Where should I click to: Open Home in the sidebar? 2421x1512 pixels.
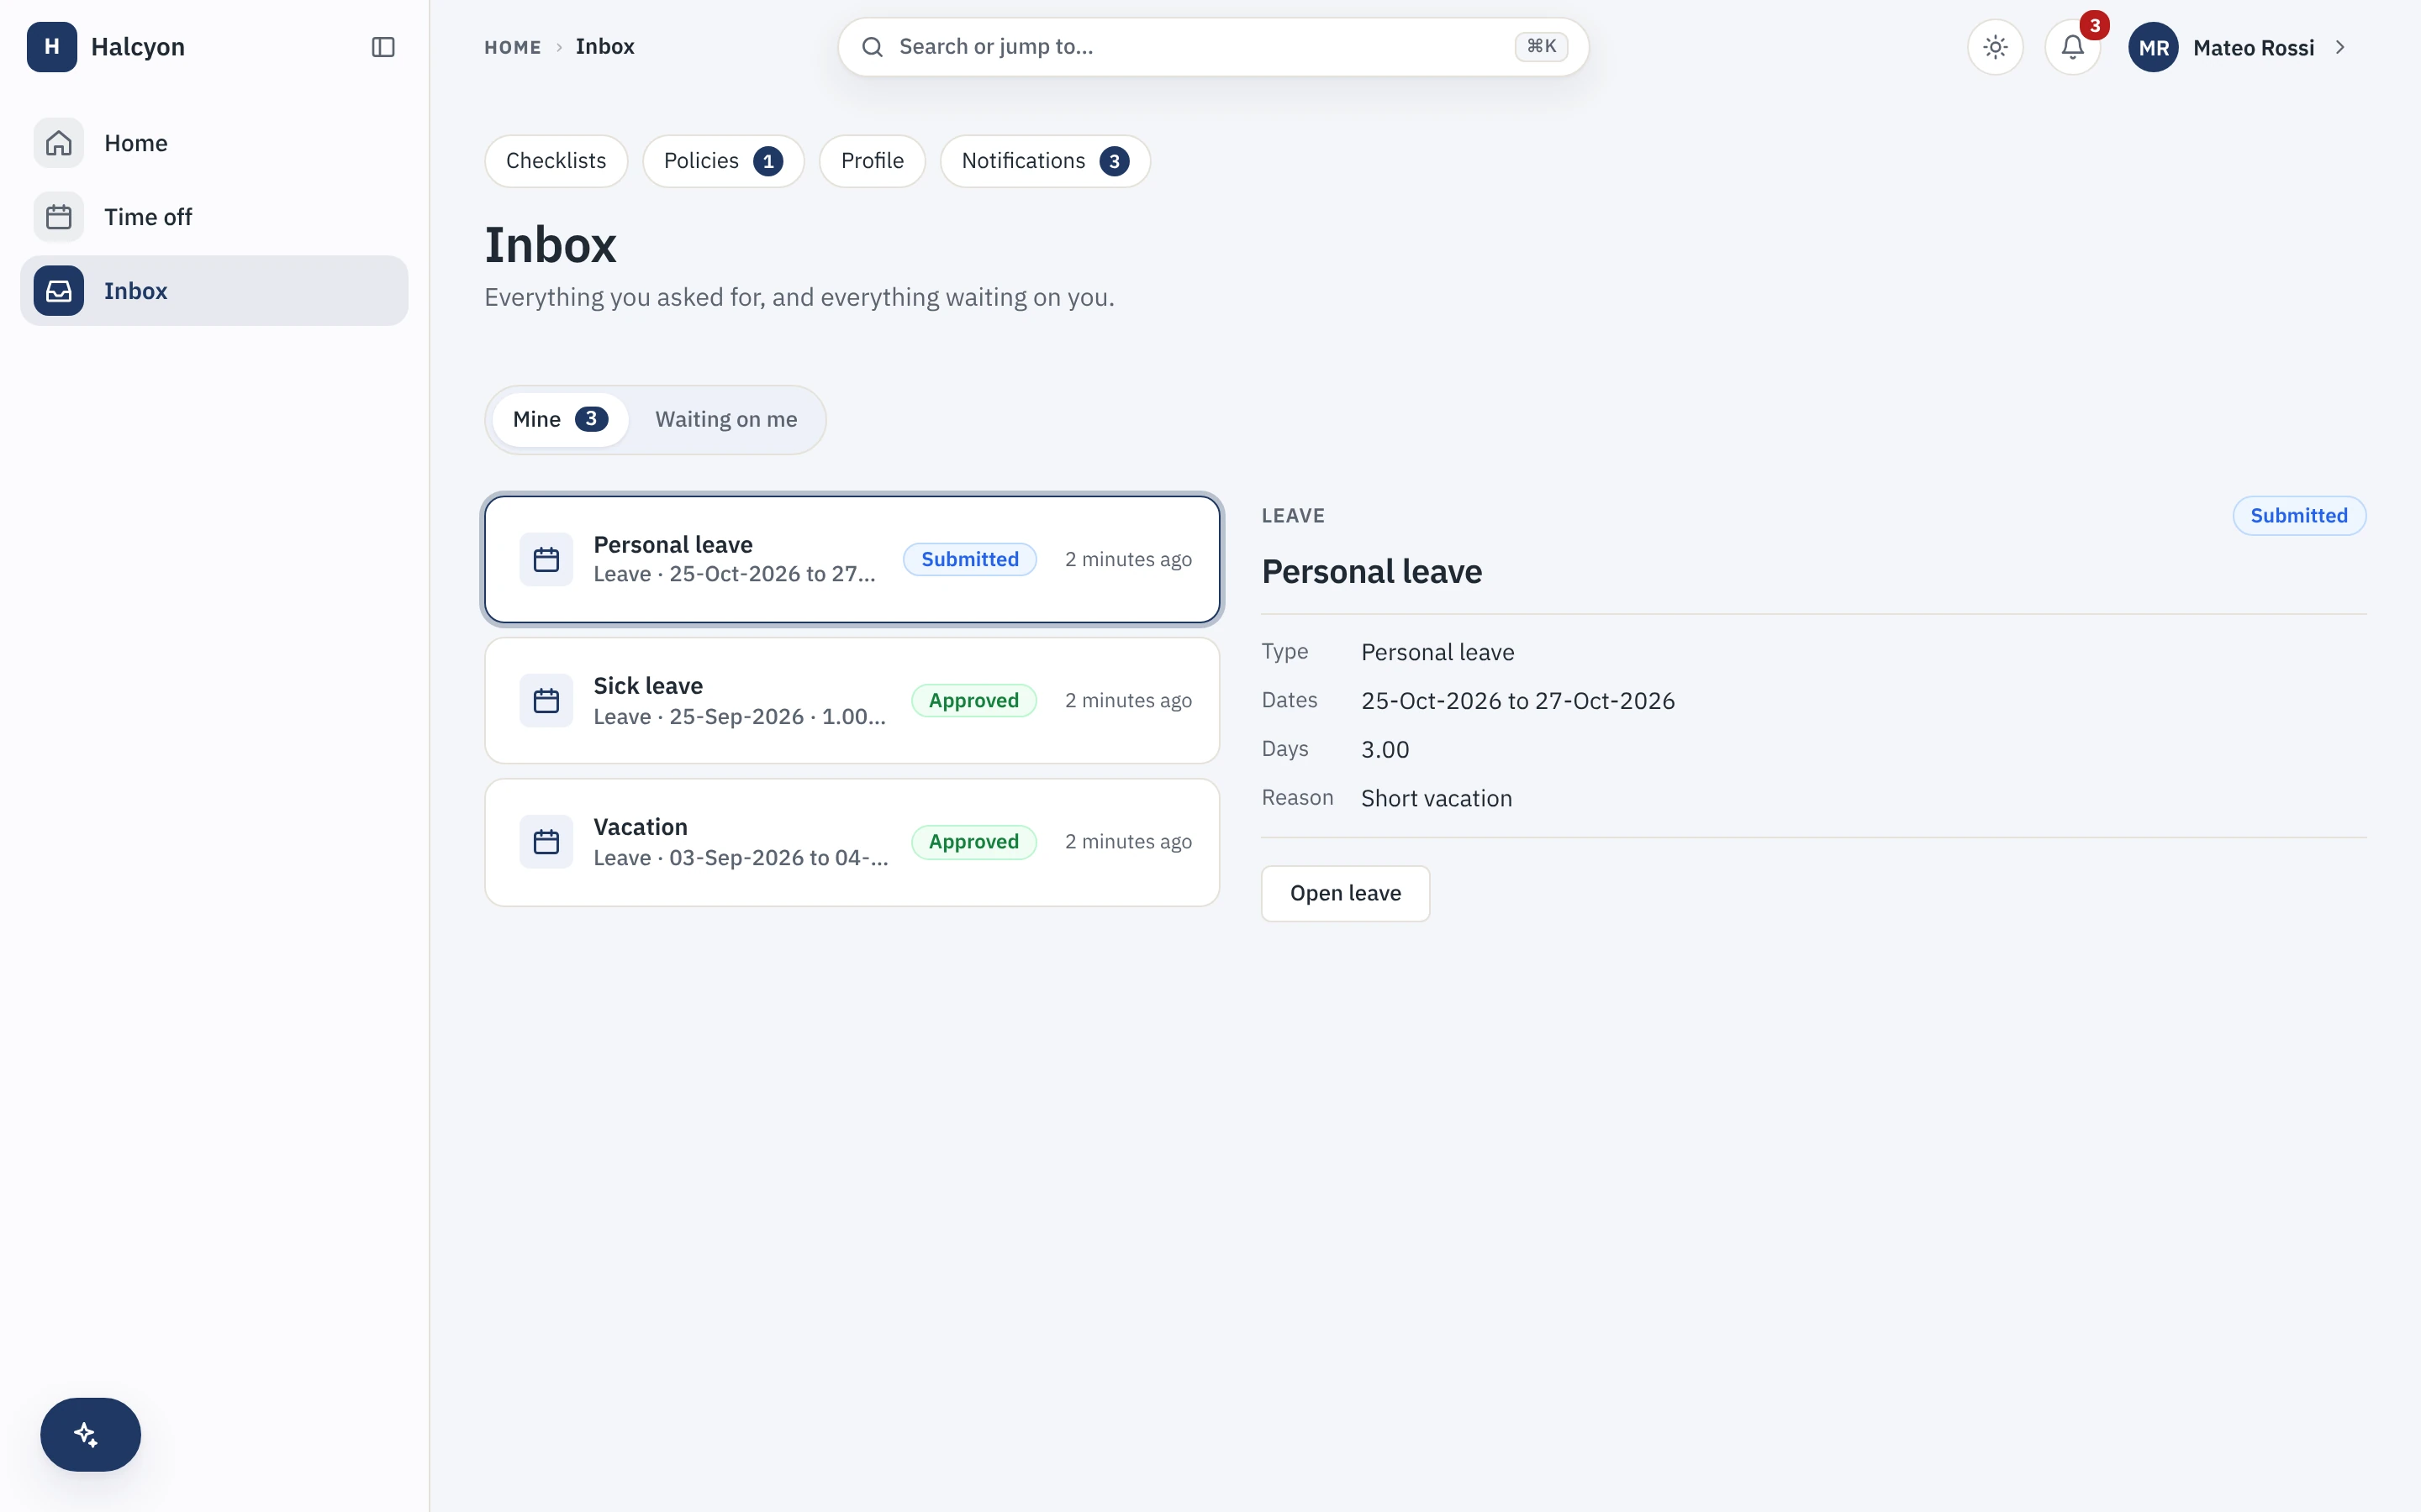click(214, 143)
